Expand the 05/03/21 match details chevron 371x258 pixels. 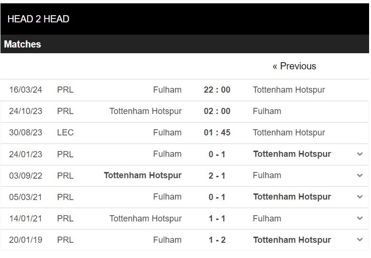point(360,197)
